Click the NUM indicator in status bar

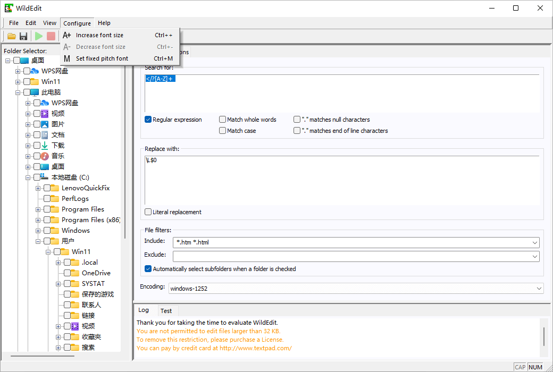pos(535,367)
